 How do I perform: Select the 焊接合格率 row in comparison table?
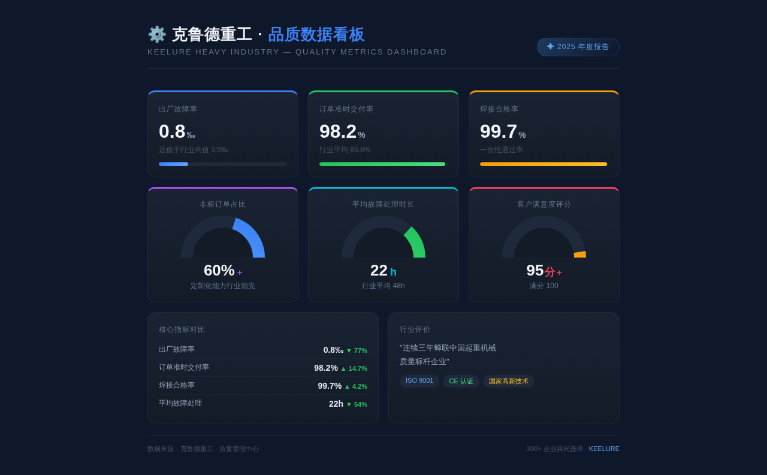coord(263,386)
